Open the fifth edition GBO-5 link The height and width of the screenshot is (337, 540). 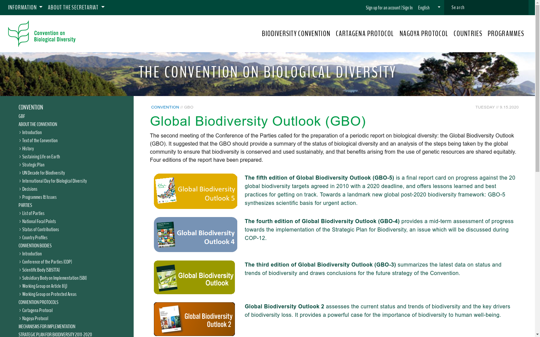pos(319,178)
